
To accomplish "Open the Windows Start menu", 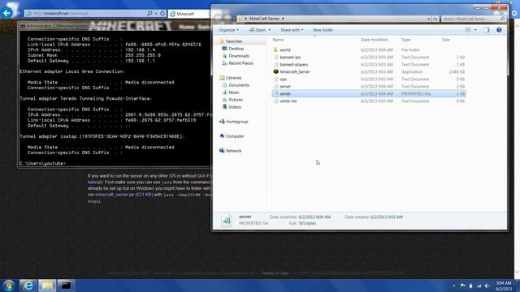I will pos(9,286).
